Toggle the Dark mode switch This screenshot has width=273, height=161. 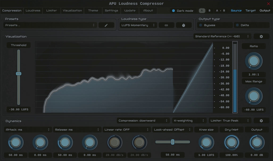tap(183, 11)
